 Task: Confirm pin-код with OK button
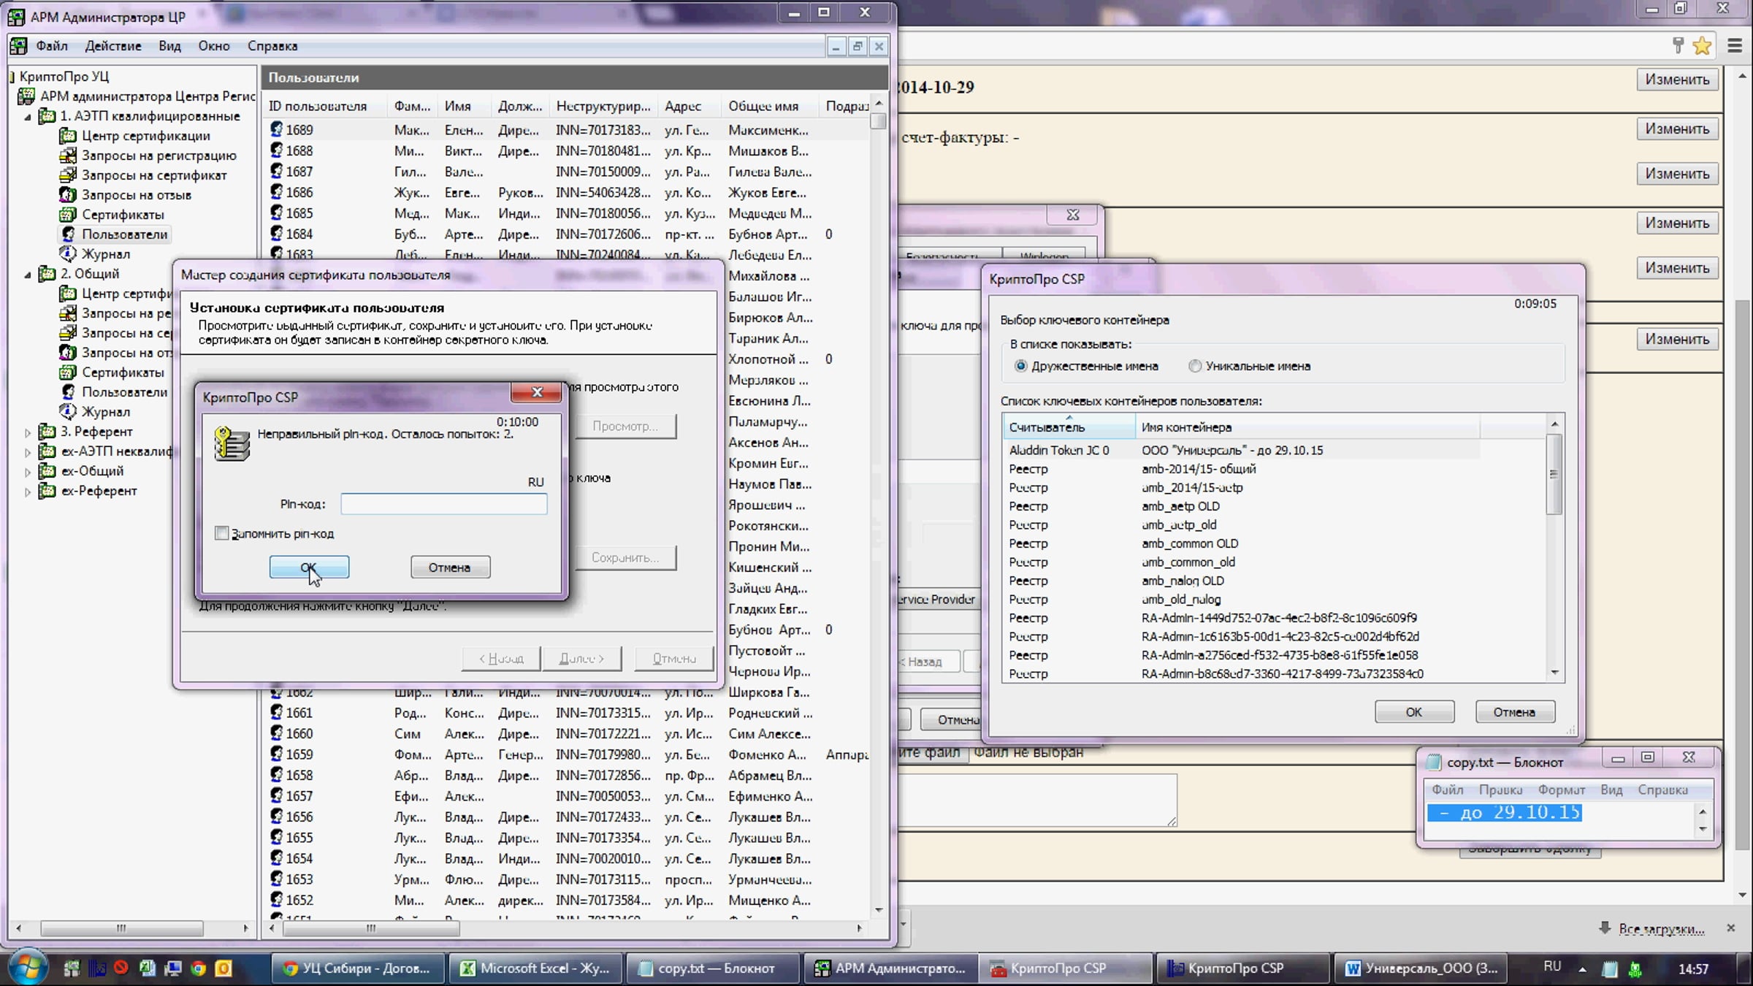coord(309,567)
